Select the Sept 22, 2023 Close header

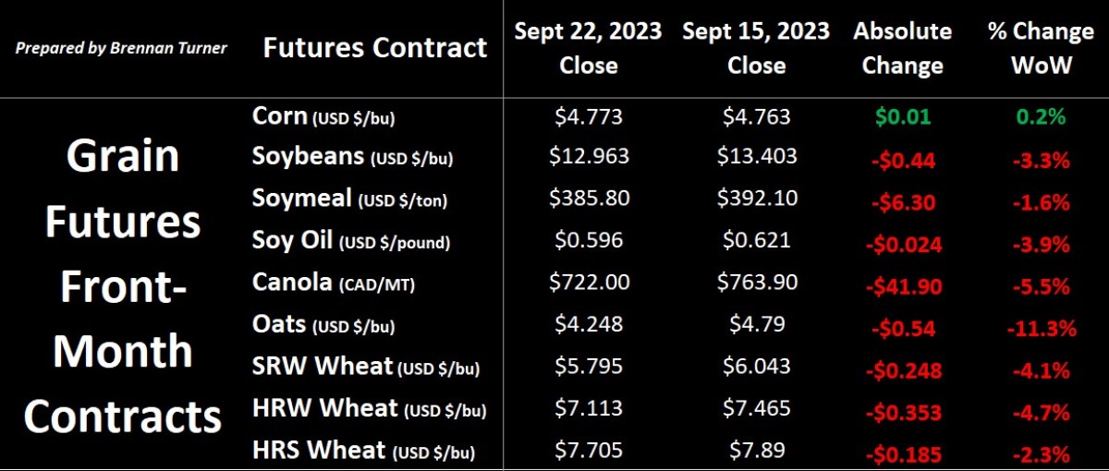click(x=590, y=48)
